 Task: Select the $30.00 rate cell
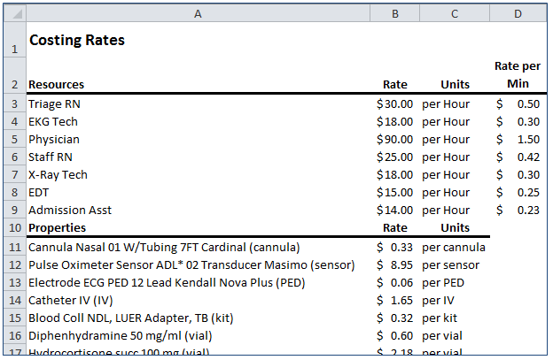click(x=394, y=103)
